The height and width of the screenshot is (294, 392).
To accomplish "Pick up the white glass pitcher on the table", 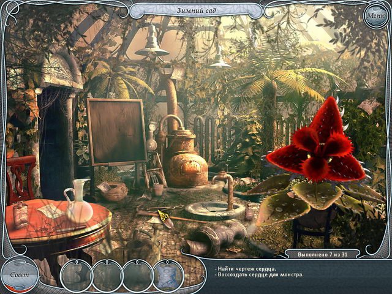I will coord(79,202).
